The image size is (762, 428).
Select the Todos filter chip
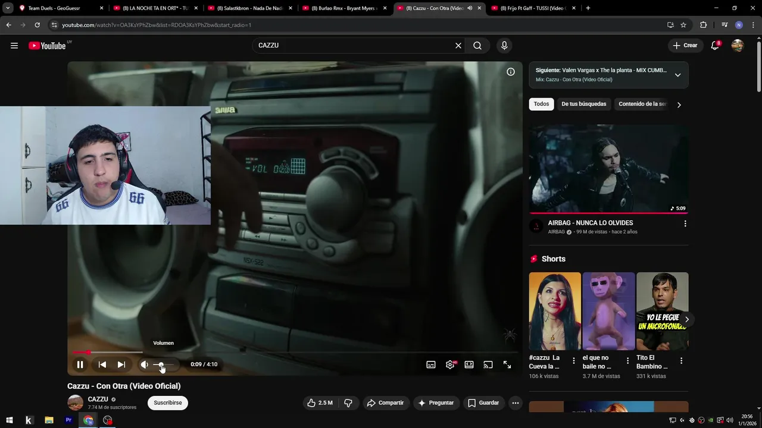[x=541, y=104]
